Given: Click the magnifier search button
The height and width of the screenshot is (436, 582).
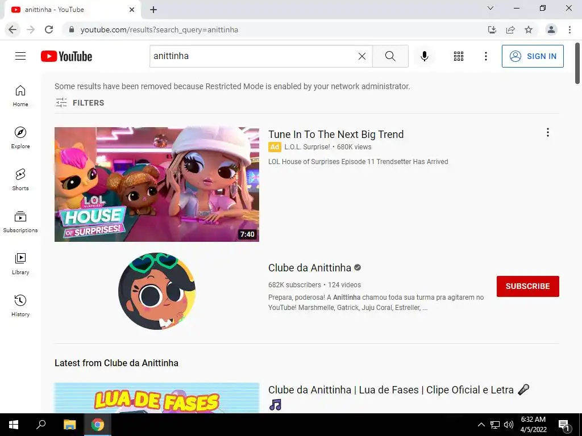Looking at the screenshot, I should tap(390, 56).
